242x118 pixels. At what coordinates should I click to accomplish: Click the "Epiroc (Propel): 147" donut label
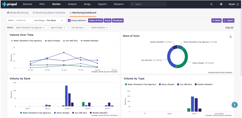point(203,63)
